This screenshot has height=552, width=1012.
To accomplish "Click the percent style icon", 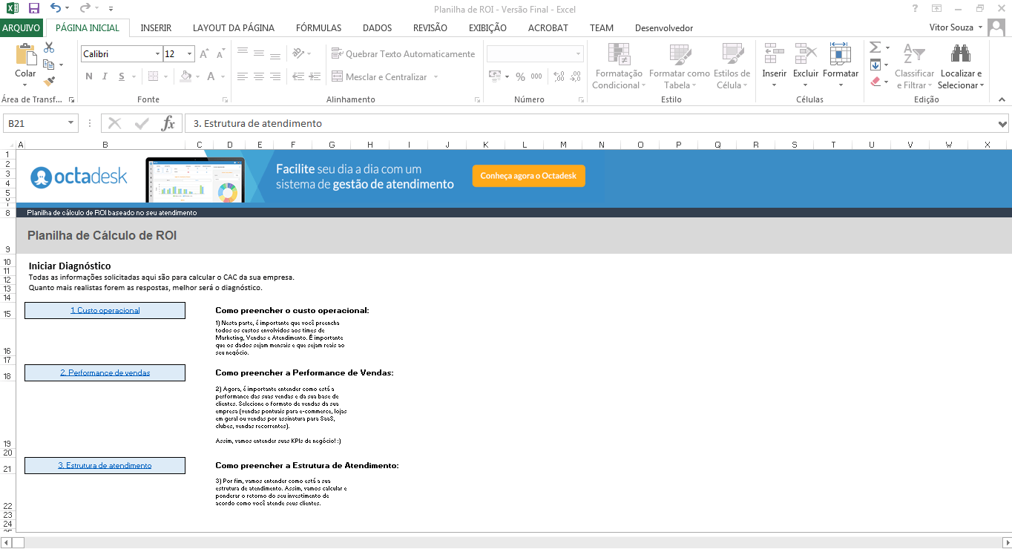I will (x=520, y=76).
